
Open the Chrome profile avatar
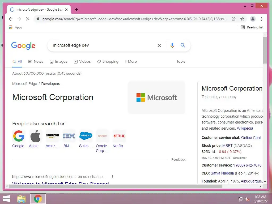pos(253,19)
